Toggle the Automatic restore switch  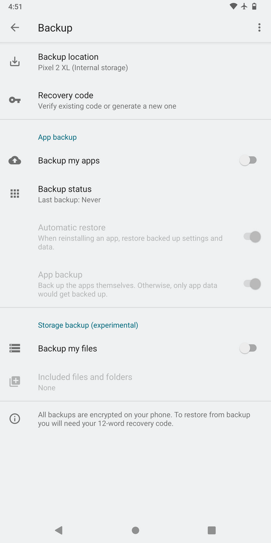[252, 237]
